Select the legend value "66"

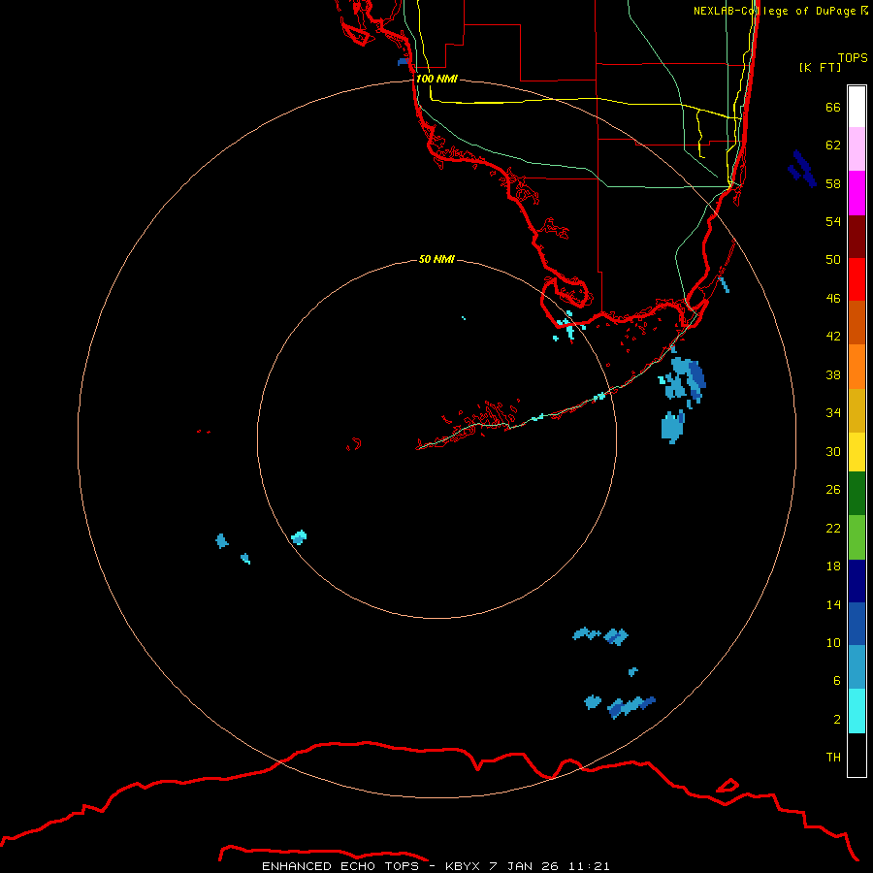(x=833, y=107)
